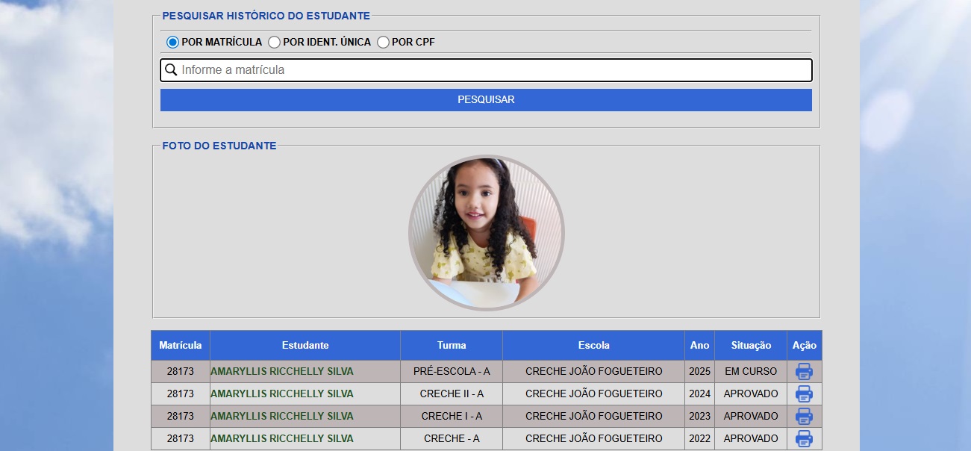Print the 2022 CRECHE - A record
This screenshot has height=451, width=971.
tap(804, 438)
